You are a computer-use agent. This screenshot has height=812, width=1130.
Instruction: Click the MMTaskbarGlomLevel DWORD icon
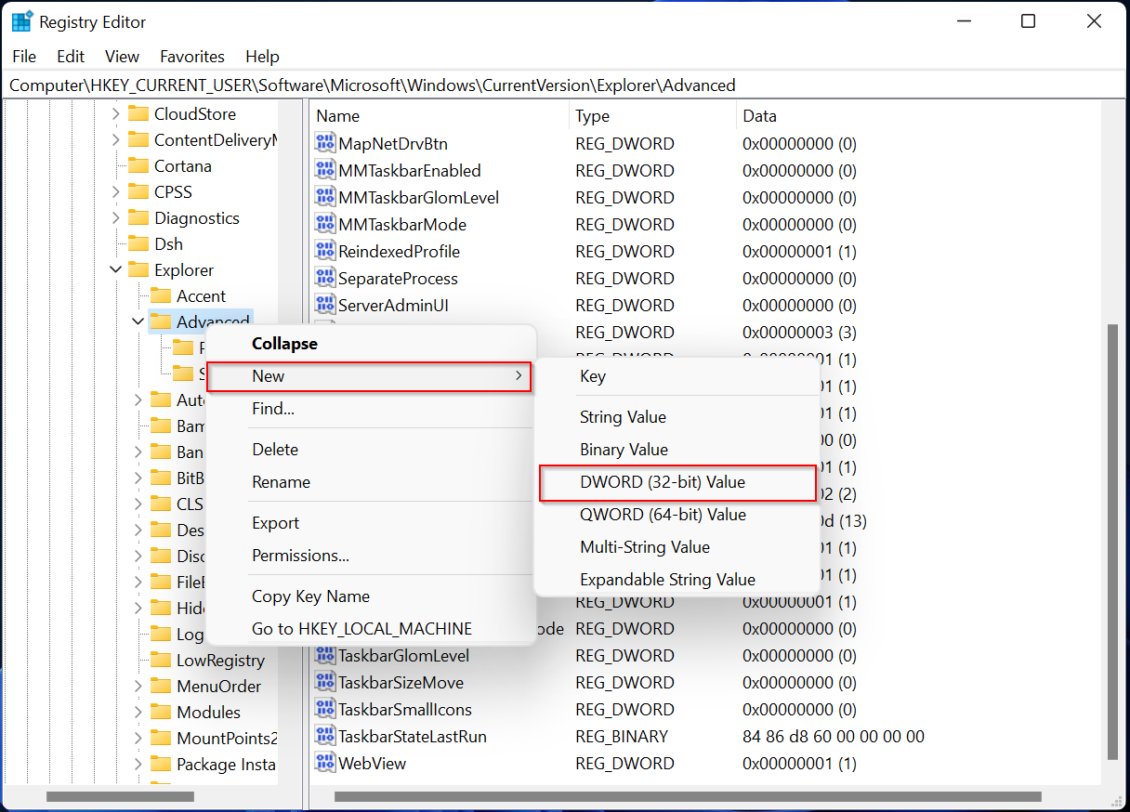tap(324, 197)
